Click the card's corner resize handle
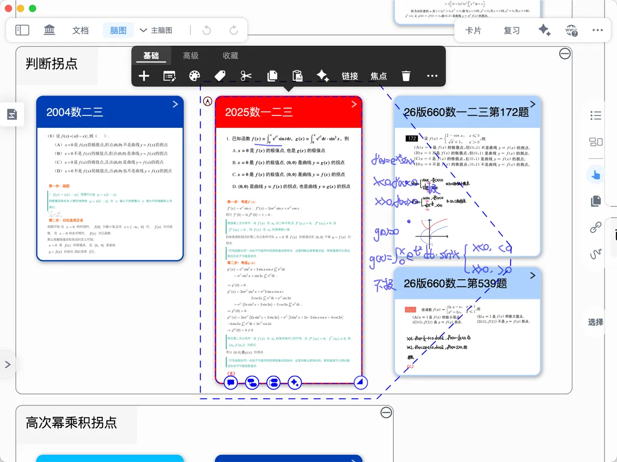The height and width of the screenshot is (462, 617). pyautogui.click(x=360, y=382)
